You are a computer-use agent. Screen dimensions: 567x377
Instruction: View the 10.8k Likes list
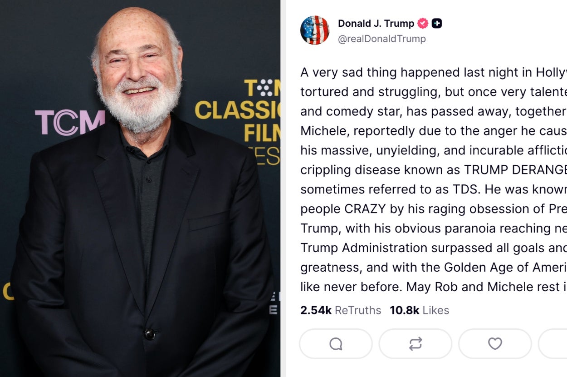point(419,310)
